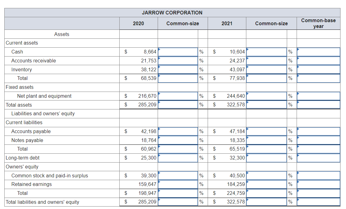Click the marker on Notes payable 2021 input
Viewport: 346px width, 209px height.
click(248, 138)
